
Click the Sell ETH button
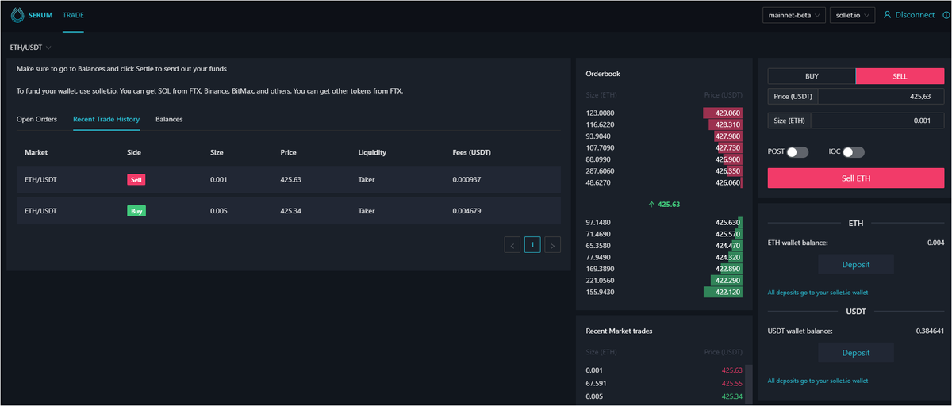point(856,178)
